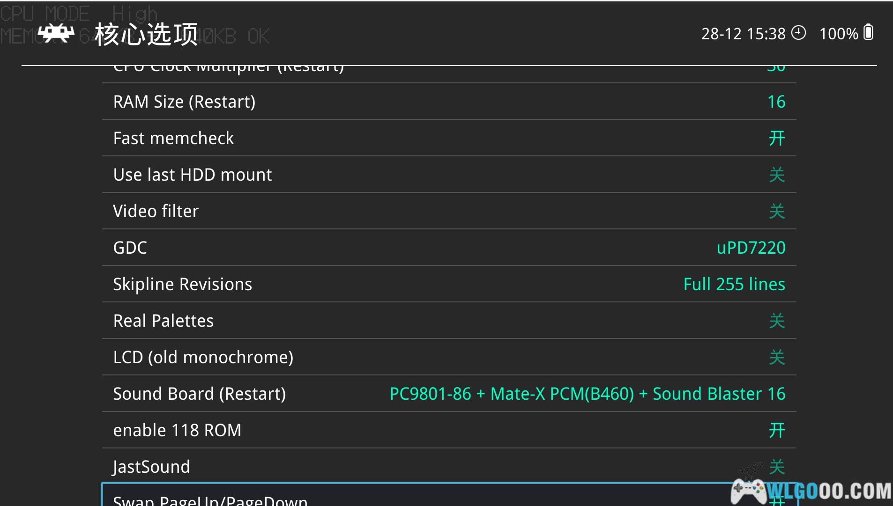The height and width of the screenshot is (506, 893).
Task: Click the date and time display
Action: click(743, 34)
